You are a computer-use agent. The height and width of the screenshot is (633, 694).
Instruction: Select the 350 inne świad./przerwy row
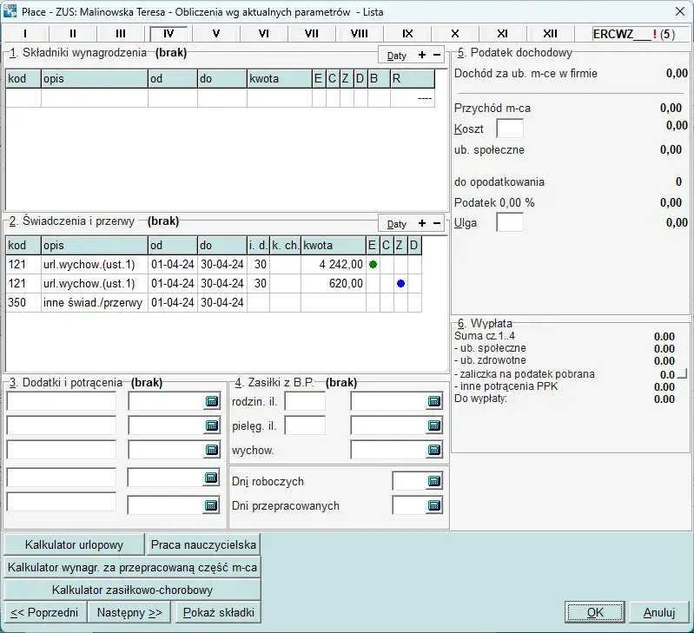pyautogui.click(x=87, y=302)
